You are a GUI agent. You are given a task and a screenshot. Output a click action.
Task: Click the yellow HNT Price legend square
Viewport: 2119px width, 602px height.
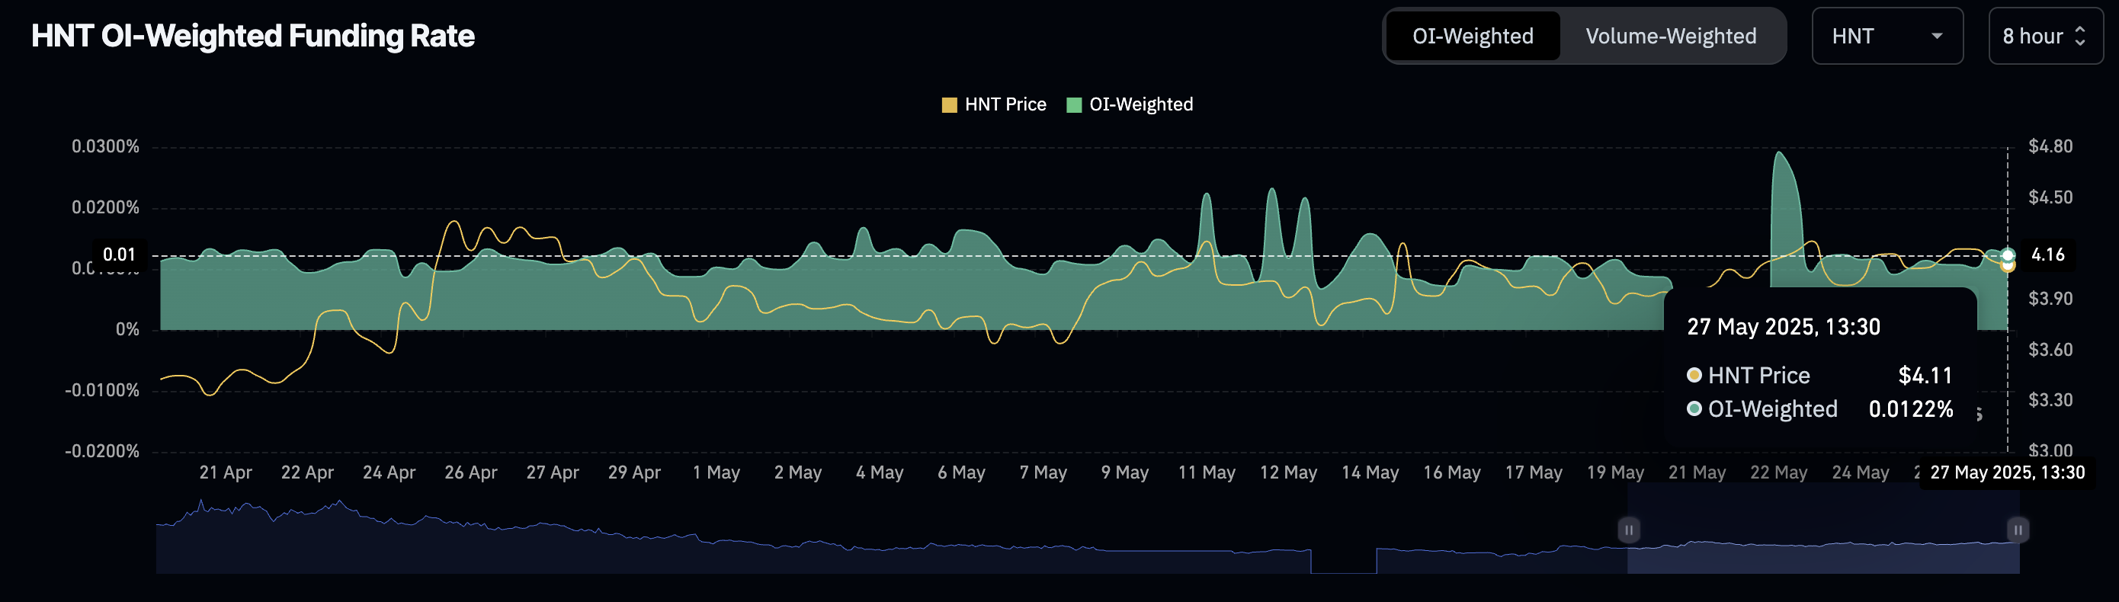[x=948, y=105]
